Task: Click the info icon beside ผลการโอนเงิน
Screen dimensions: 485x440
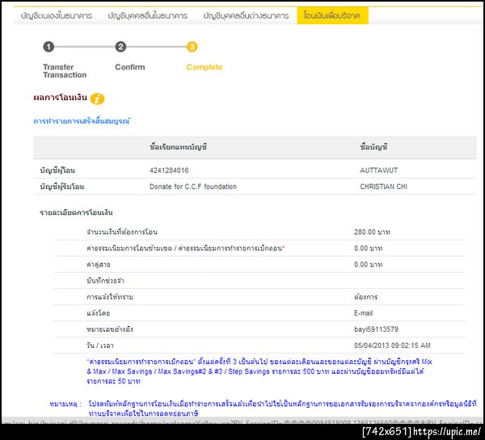Action: click(98, 98)
